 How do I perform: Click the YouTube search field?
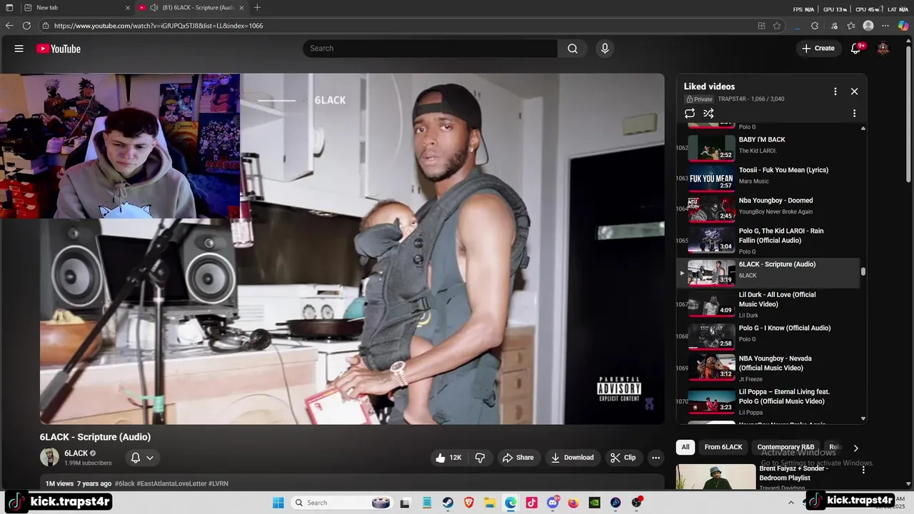(x=431, y=49)
